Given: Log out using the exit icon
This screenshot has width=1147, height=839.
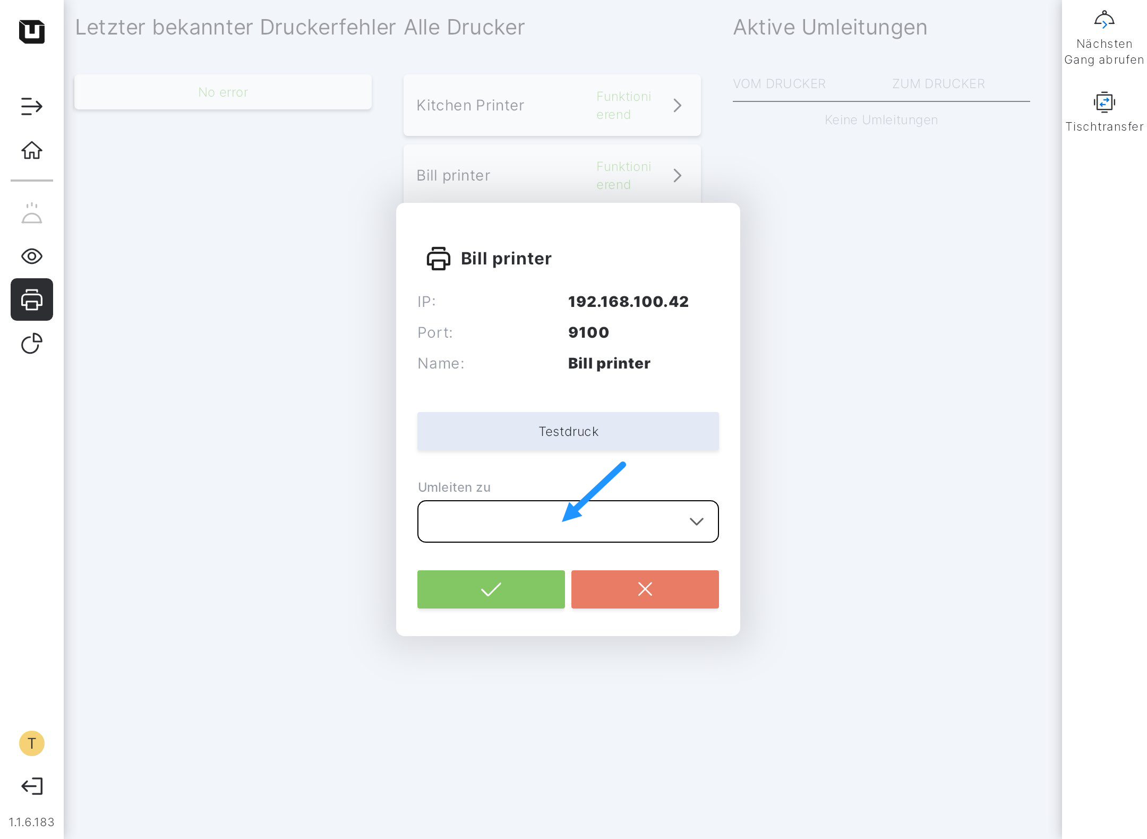Looking at the screenshot, I should pyautogui.click(x=31, y=786).
